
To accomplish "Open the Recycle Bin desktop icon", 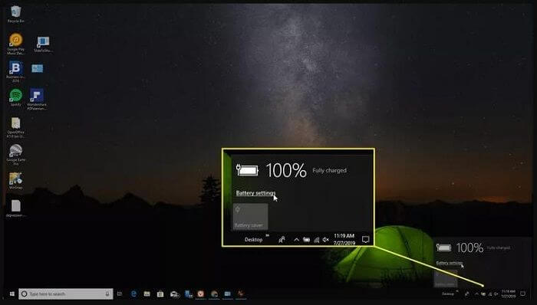I will (x=15, y=14).
